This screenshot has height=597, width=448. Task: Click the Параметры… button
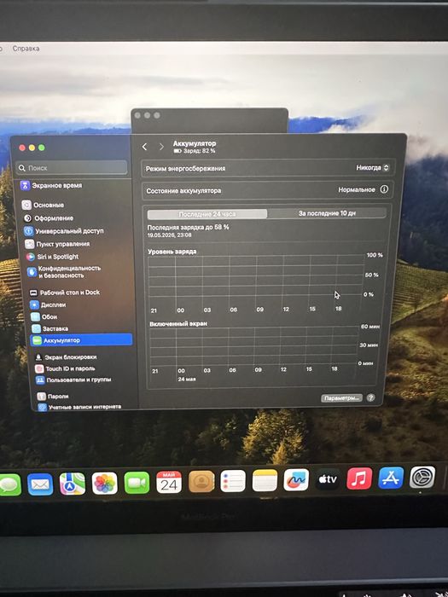point(341,398)
